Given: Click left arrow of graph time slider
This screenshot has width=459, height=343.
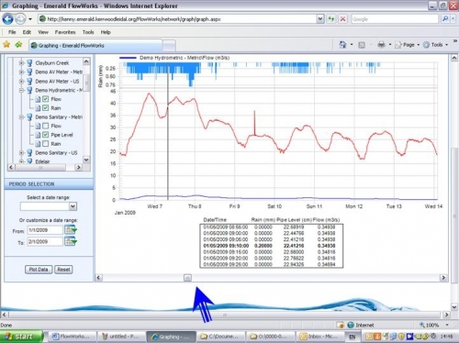Looking at the screenshot, I should (x=98, y=278).
